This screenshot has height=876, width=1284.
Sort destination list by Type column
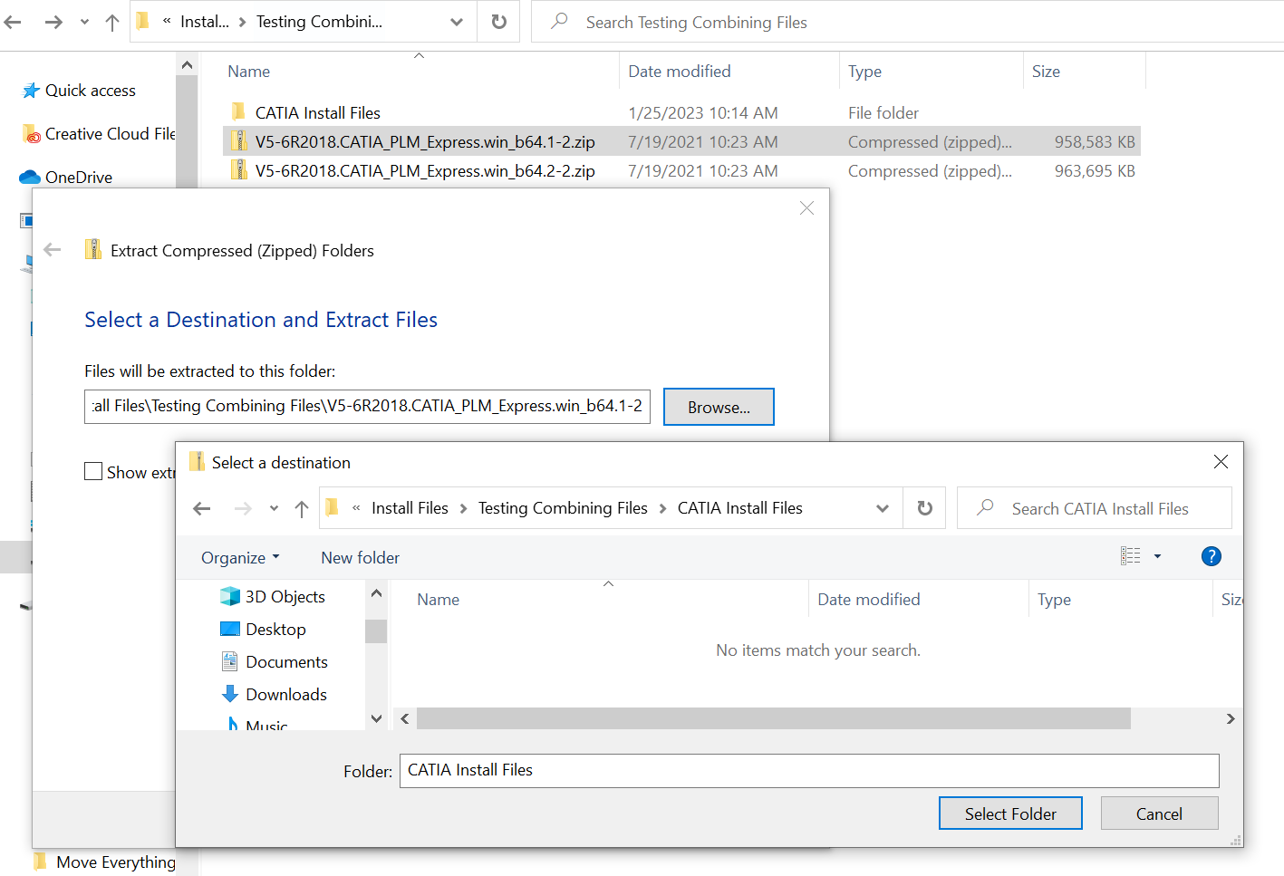coord(1054,600)
